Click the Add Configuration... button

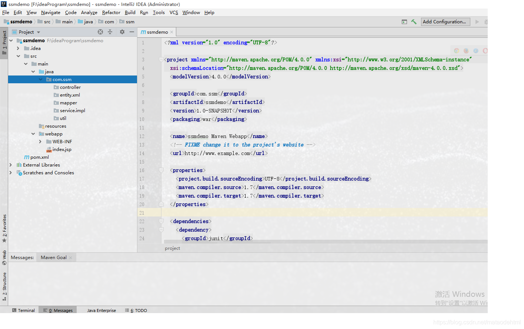(x=445, y=22)
